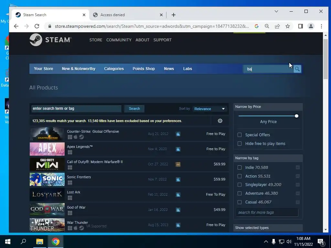
Task: Open the notification center icon
Action: pyautogui.click(x=321, y=242)
